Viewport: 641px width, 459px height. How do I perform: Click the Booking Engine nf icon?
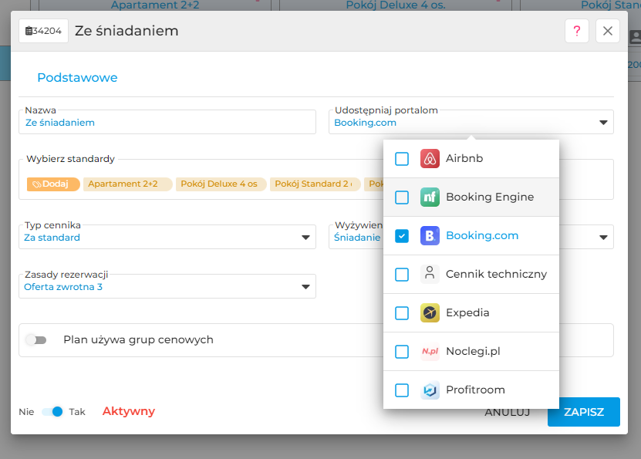(x=430, y=197)
